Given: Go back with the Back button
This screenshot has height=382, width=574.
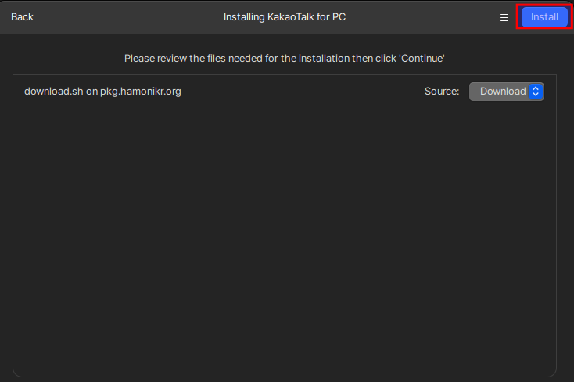Looking at the screenshot, I should [x=22, y=17].
